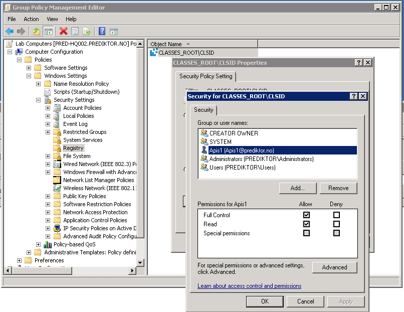Check Deny for Read permission
404x312 pixels.
[336, 224]
